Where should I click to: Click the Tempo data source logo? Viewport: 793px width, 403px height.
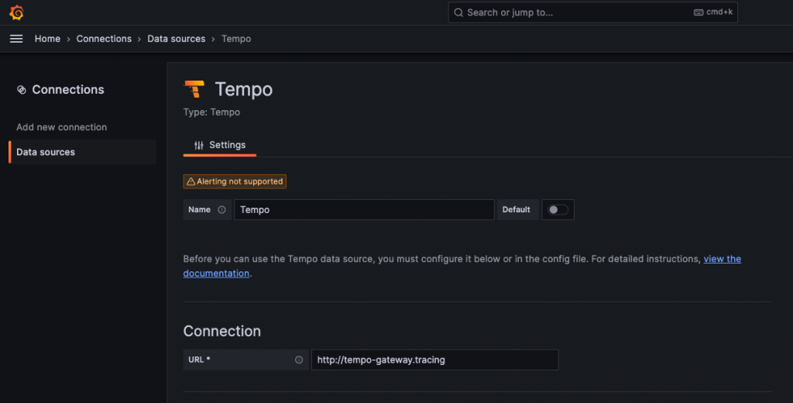tap(194, 89)
